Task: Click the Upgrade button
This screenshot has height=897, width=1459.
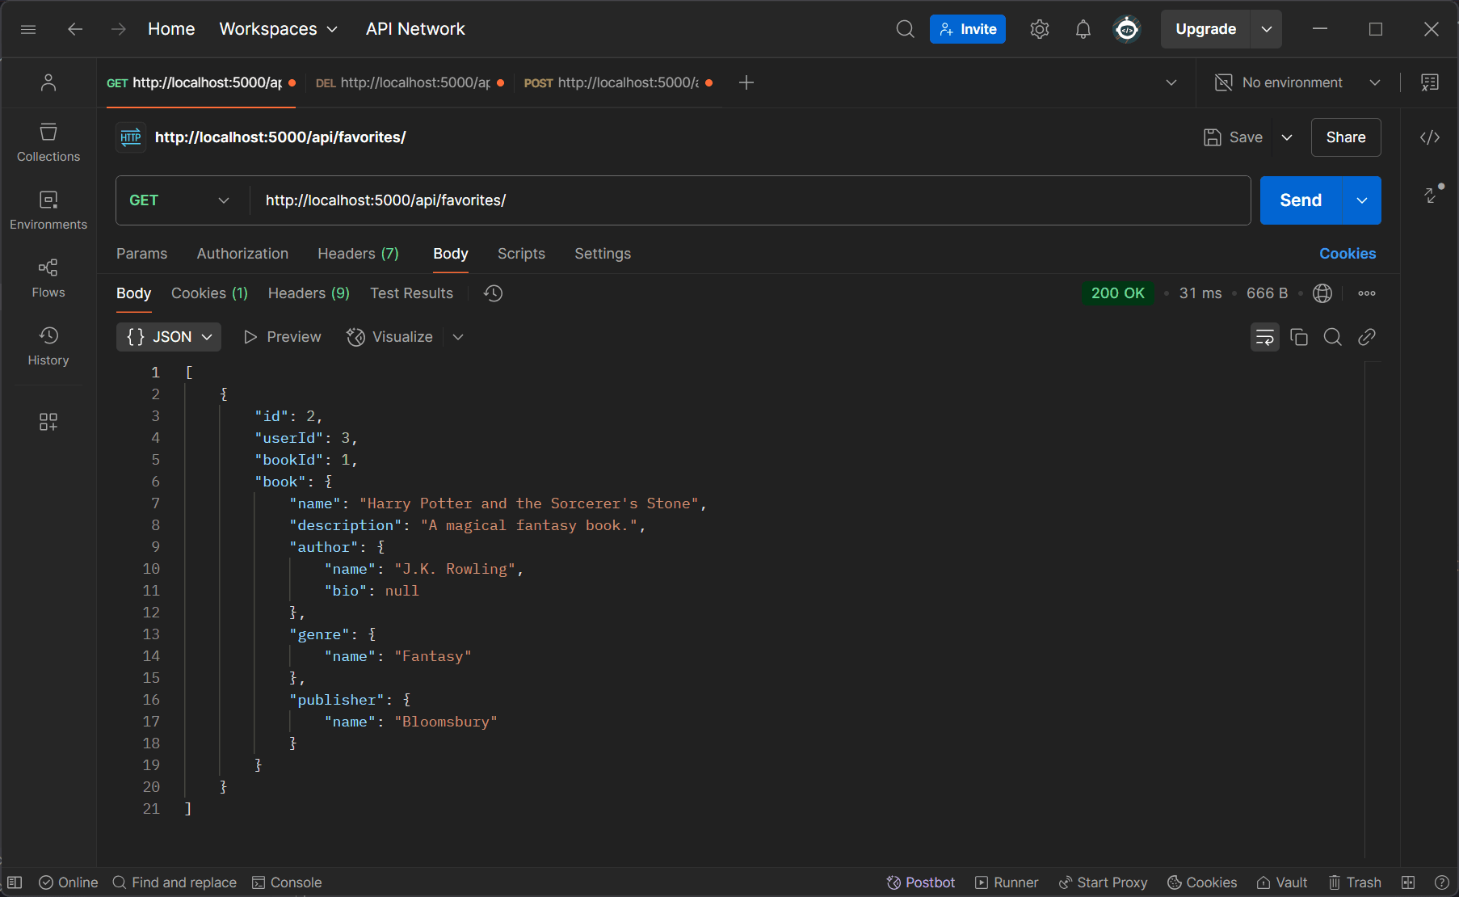Action: pos(1205,29)
